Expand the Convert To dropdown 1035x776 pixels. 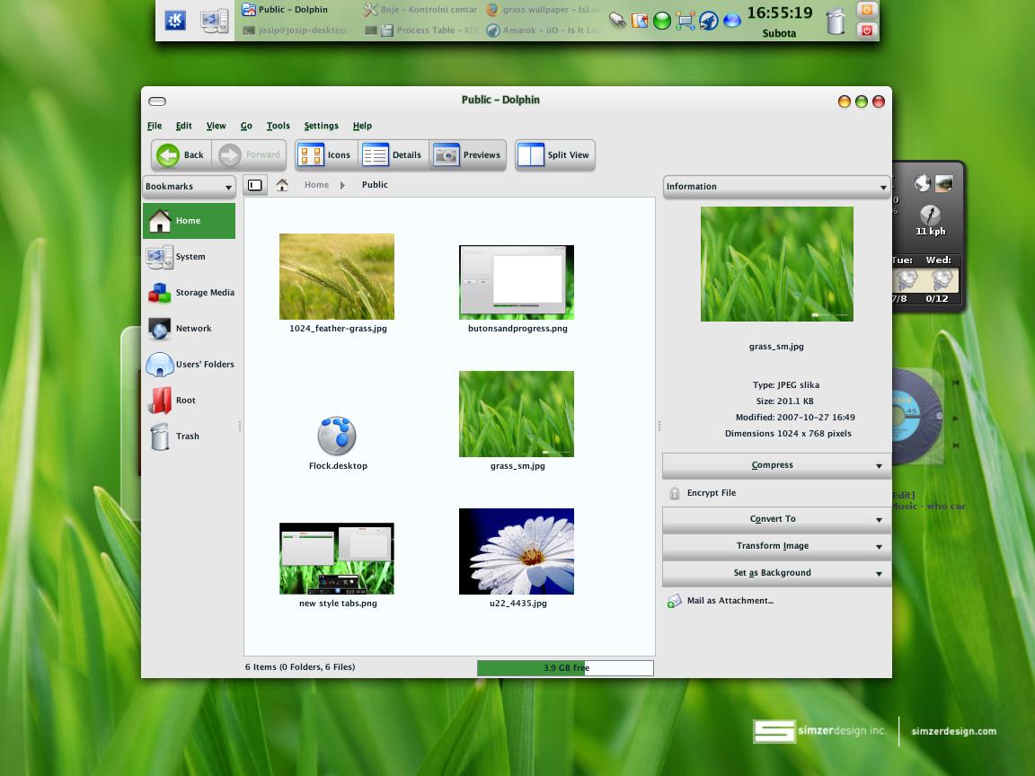click(776, 519)
